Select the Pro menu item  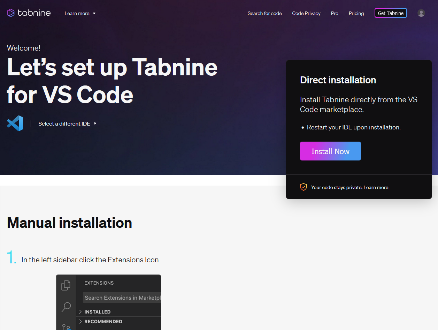click(x=334, y=13)
